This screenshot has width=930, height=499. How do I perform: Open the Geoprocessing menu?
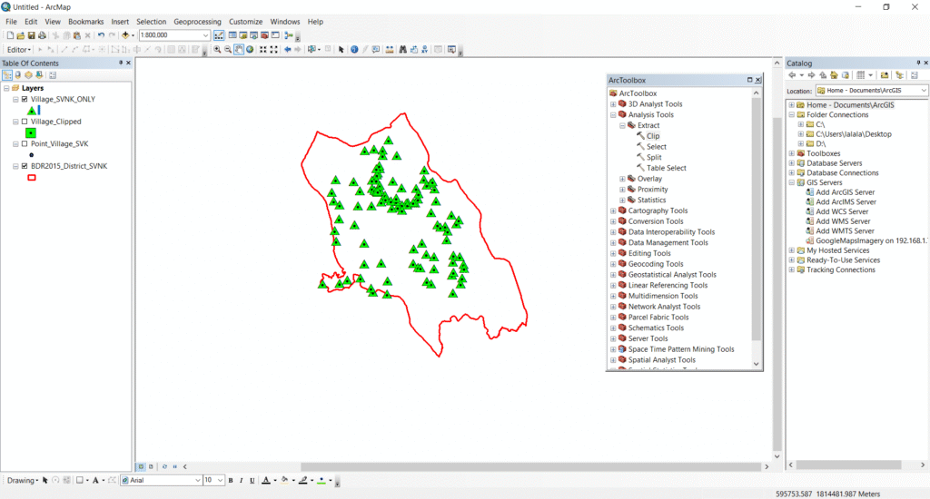click(197, 22)
